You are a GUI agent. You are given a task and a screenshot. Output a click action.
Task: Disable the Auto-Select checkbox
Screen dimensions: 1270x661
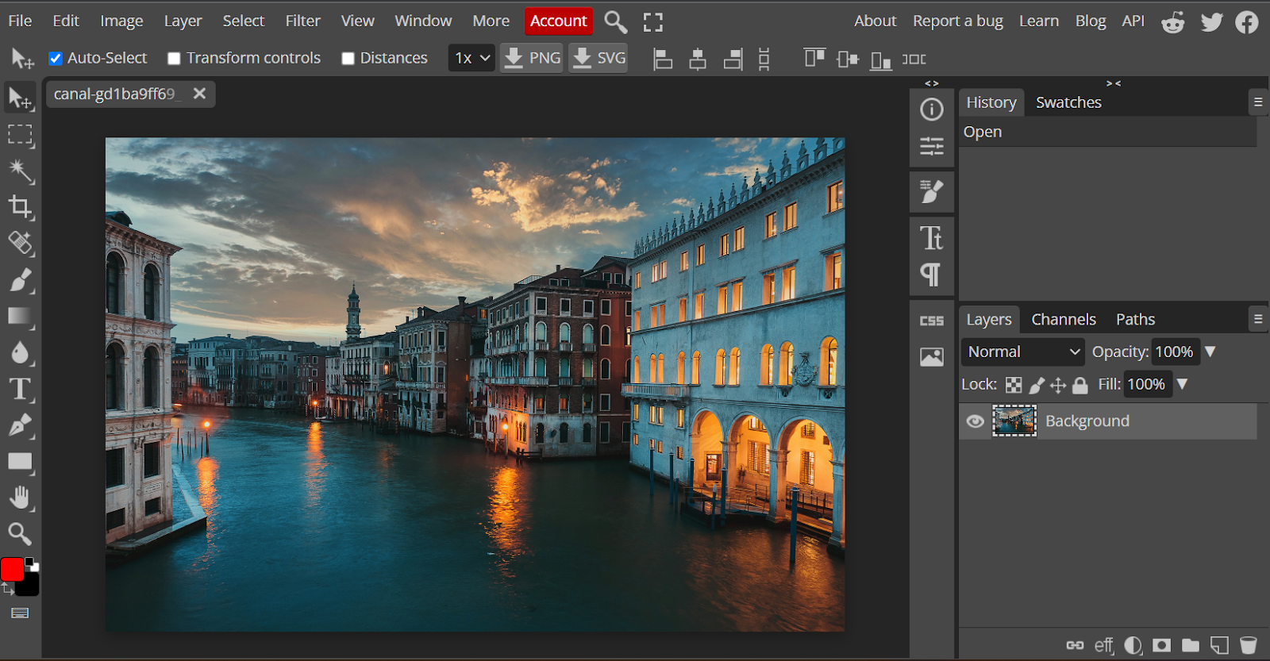(x=56, y=58)
